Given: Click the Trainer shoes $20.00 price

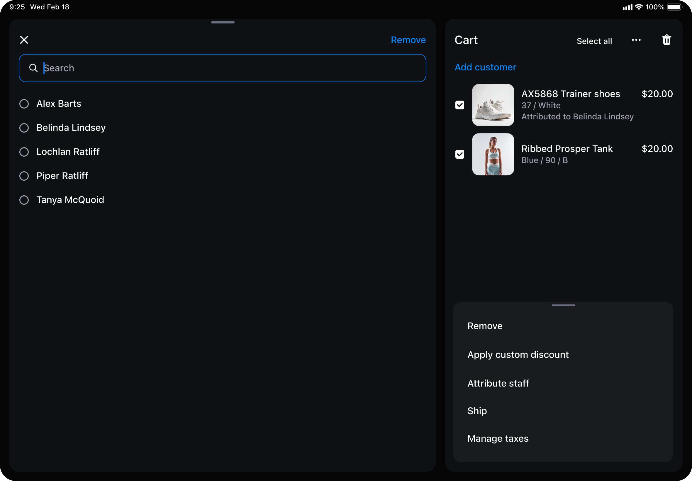Looking at the screenshot, I should coord(657,94).
